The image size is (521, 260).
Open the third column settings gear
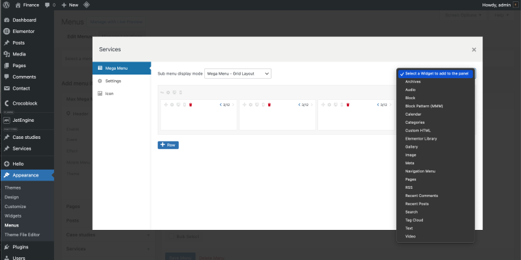[329, 105]
